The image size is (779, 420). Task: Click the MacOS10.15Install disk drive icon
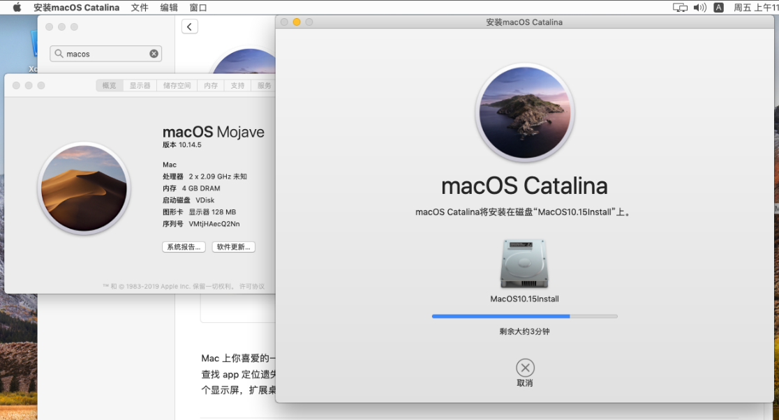coord(524,264)
